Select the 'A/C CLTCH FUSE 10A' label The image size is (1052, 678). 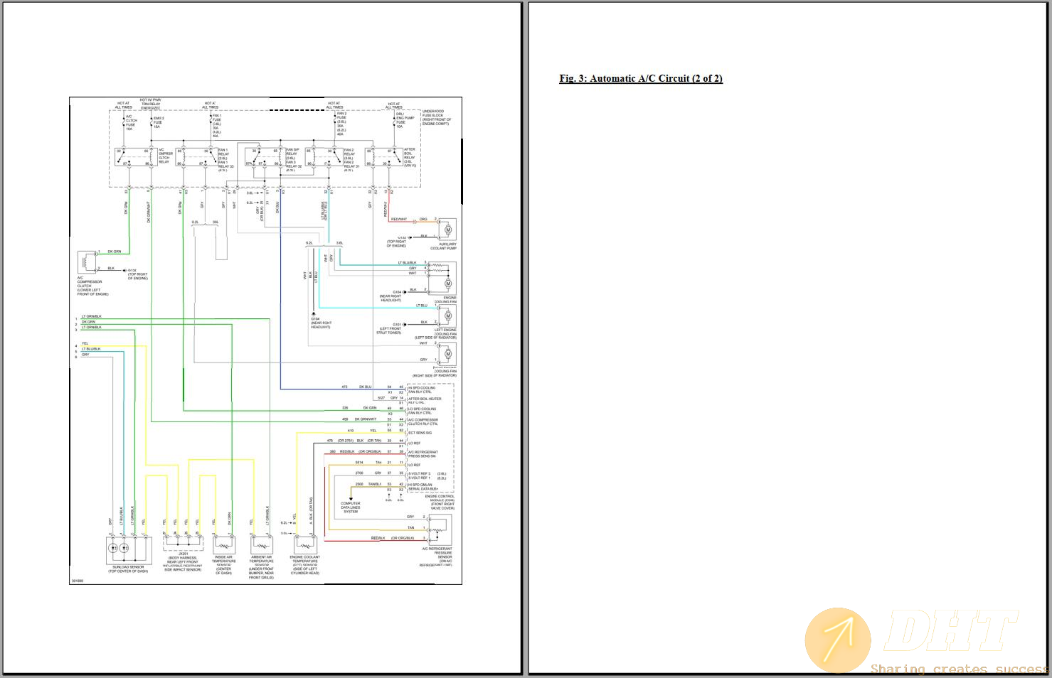(x=132, y=122)
